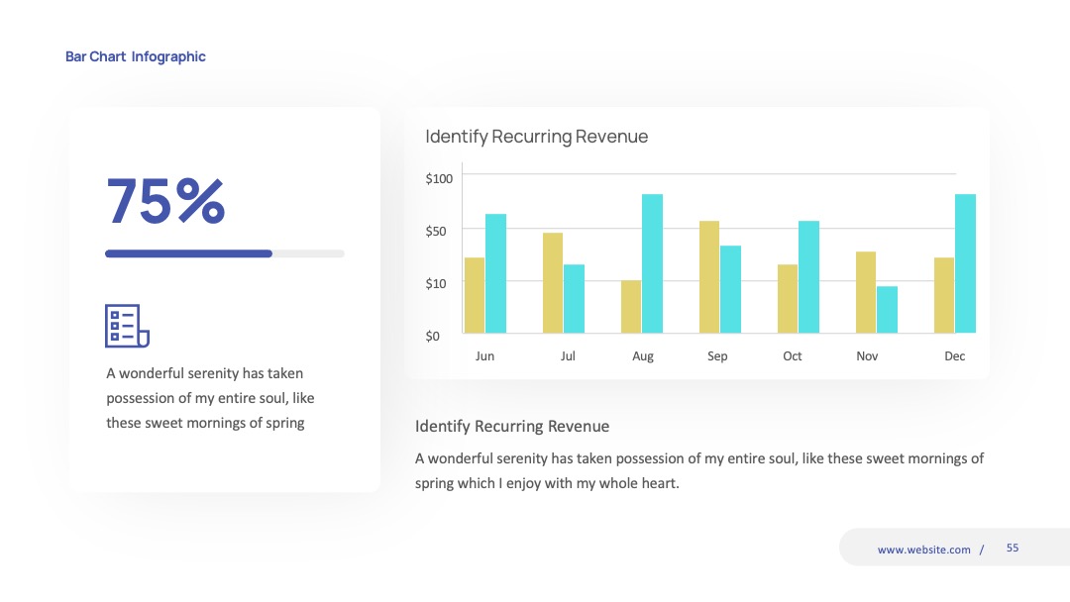The width and height of the screenshot is (1070, 602).
Task: Click the short cyan Nov bar
Action: (887, 310)
